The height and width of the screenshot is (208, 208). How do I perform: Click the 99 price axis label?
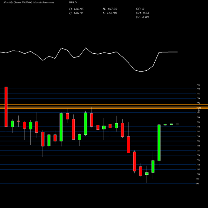point(198,179)
